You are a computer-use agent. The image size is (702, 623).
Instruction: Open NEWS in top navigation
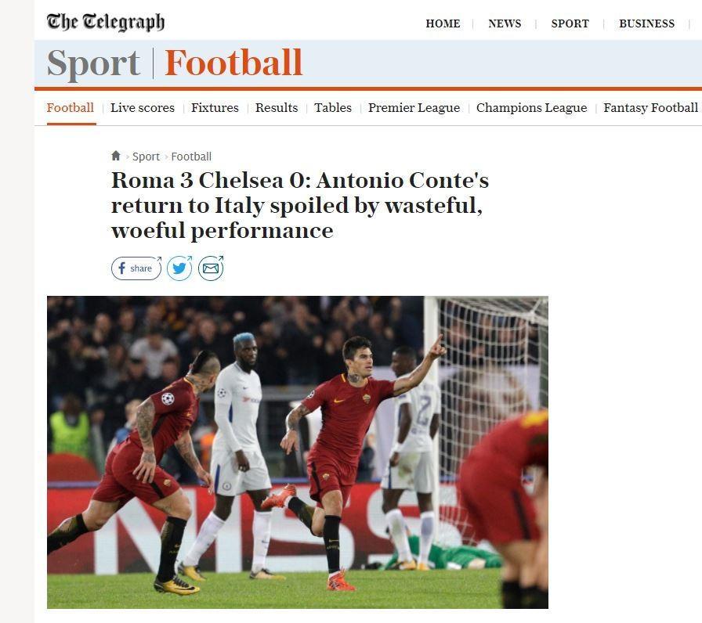(x=505, y=23)
